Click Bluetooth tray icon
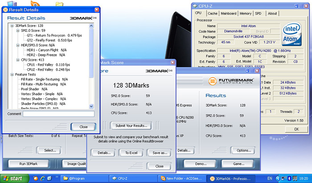 coord(290,179)
